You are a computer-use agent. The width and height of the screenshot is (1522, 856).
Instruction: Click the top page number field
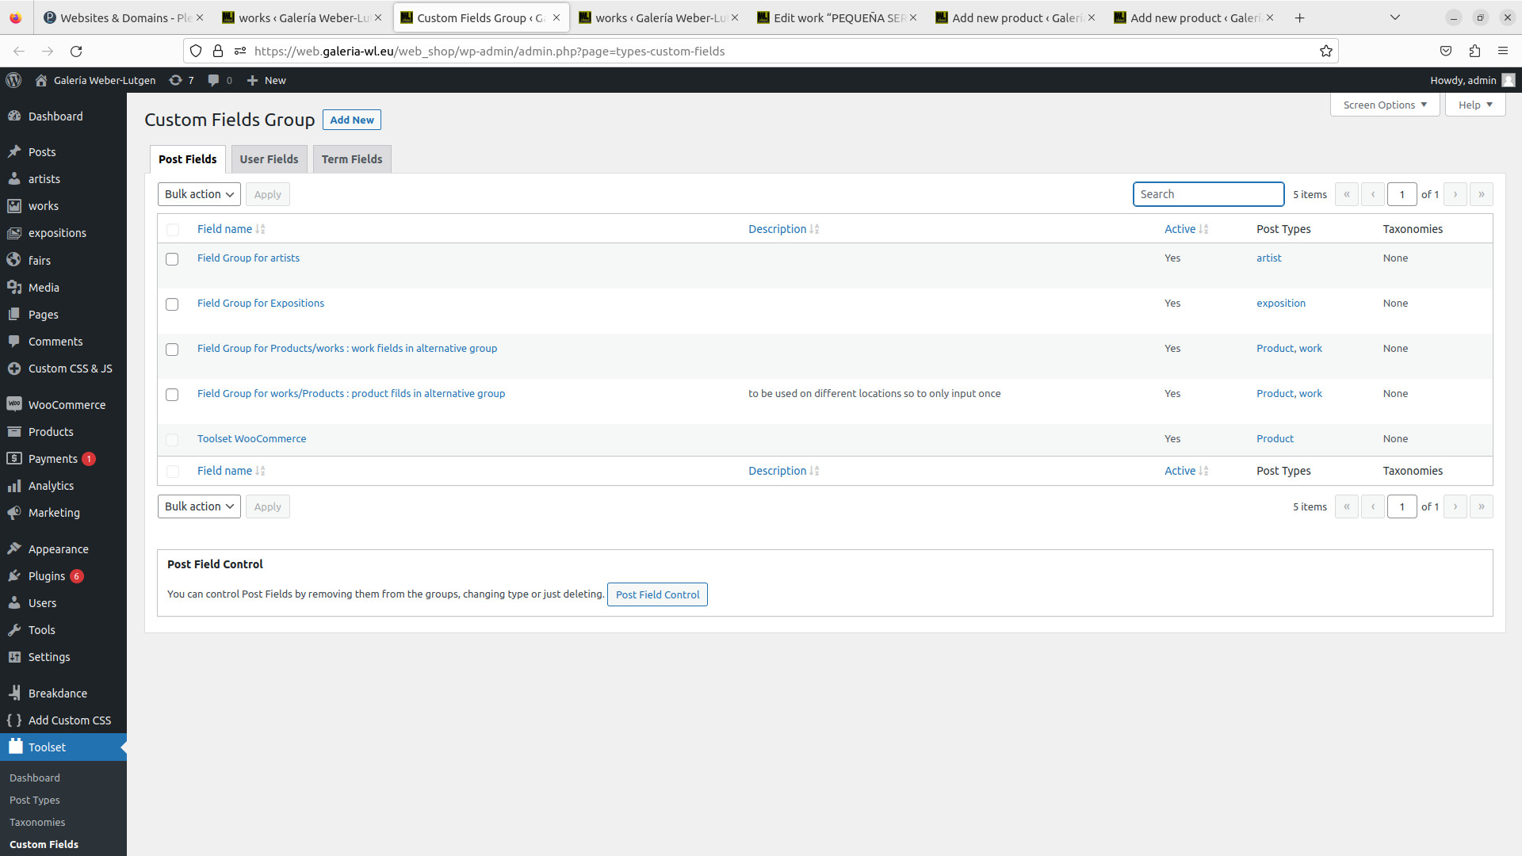pyautogui.click(x=1402, y=194)
